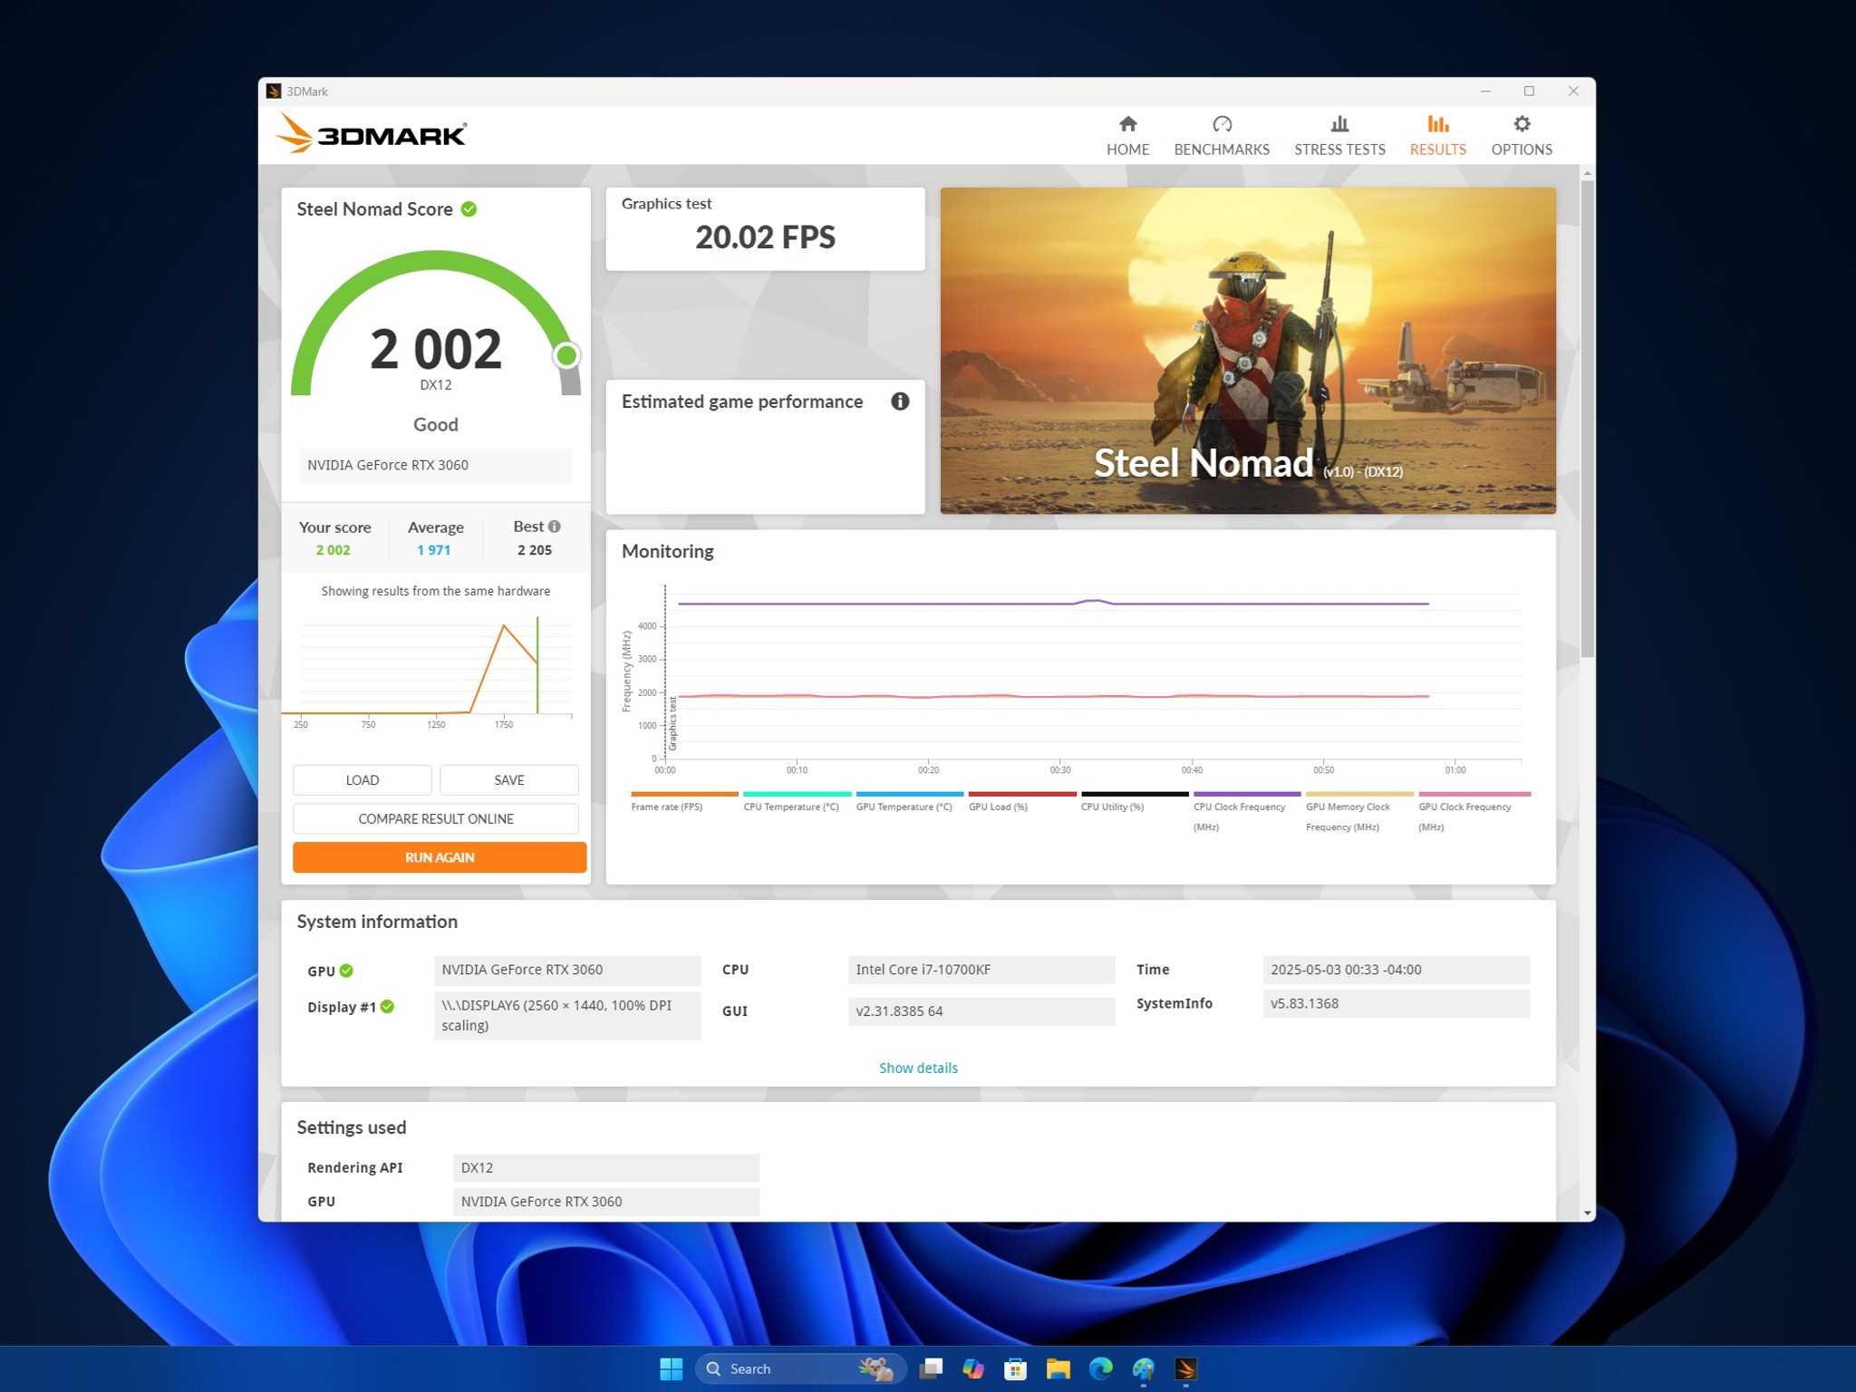Click the Steel Nomad banner image

tap(1248, 351)
